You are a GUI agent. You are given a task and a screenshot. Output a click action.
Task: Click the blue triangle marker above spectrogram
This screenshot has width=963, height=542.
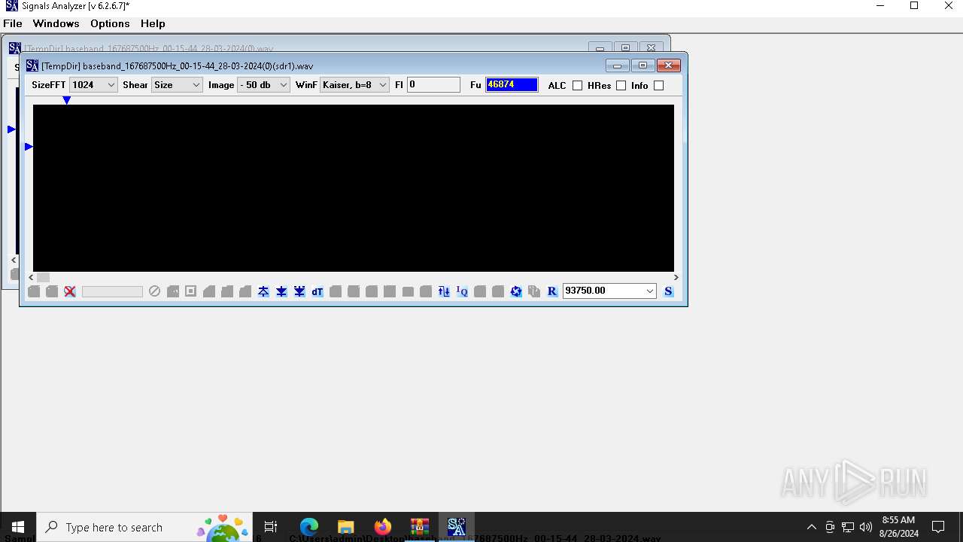click(67, 100)
